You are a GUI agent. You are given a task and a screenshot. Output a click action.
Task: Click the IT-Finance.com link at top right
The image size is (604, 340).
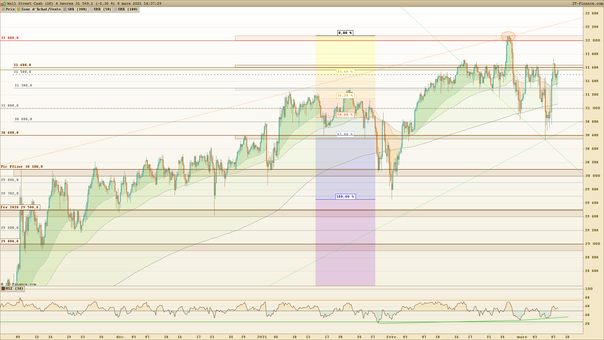(587, 3)
